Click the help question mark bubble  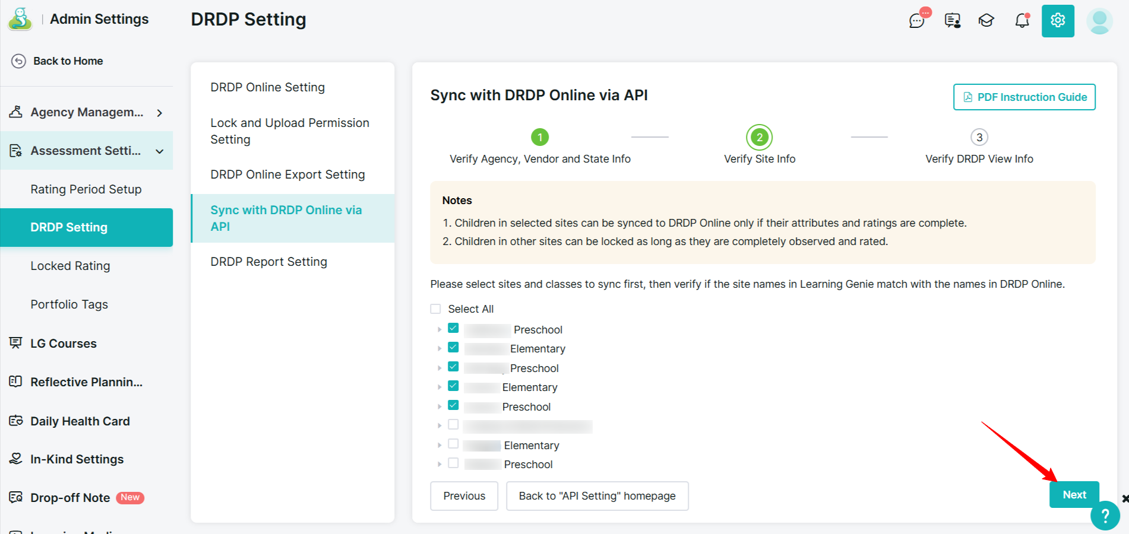tap(1105, 516)
